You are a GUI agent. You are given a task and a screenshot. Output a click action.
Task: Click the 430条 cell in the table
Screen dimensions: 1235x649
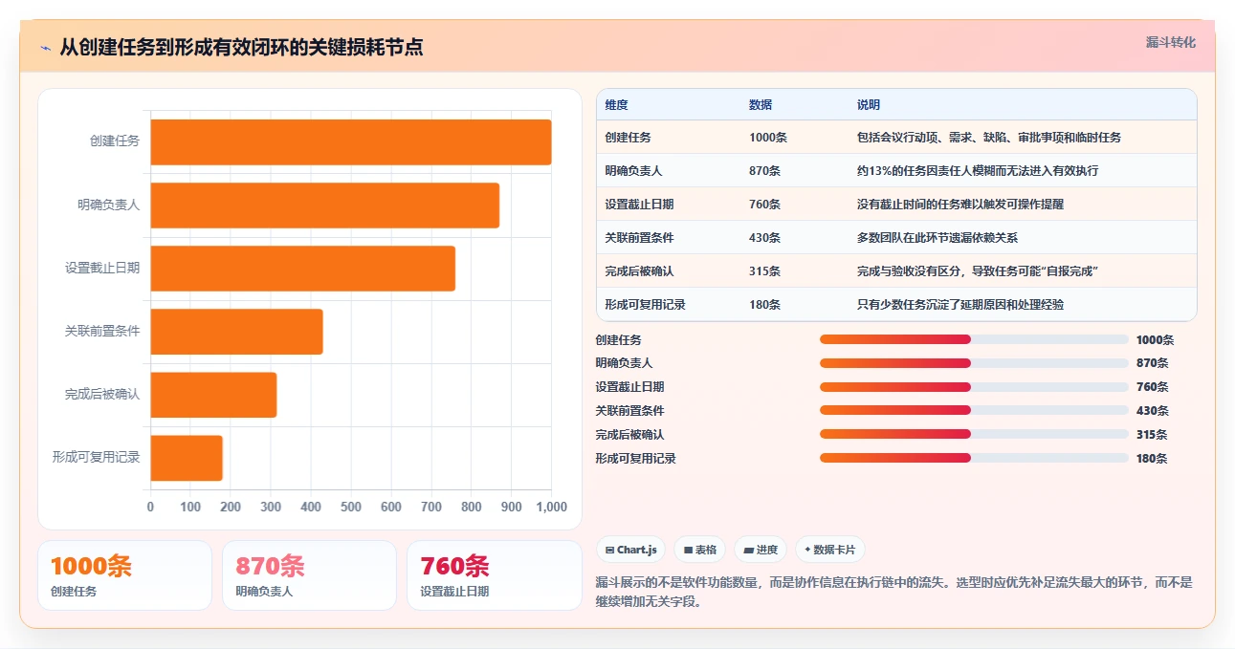pyautogui.click(x=765, y=238)
